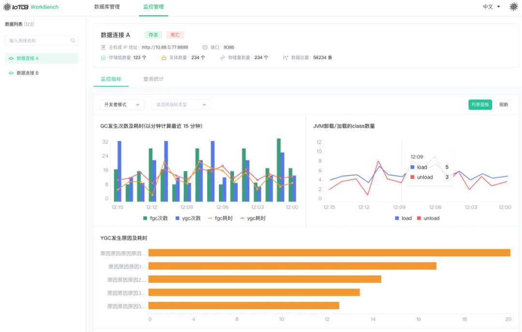Click the IoTDB WorkBench logo icon
The height and width of the screenshot is (332, 522).
(7, 7)
